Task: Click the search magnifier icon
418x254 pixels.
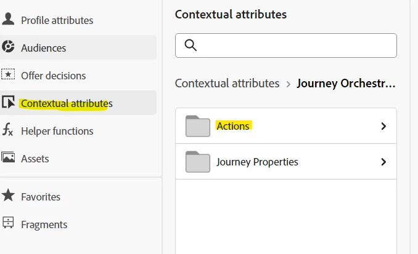Action: coord(191,46)
